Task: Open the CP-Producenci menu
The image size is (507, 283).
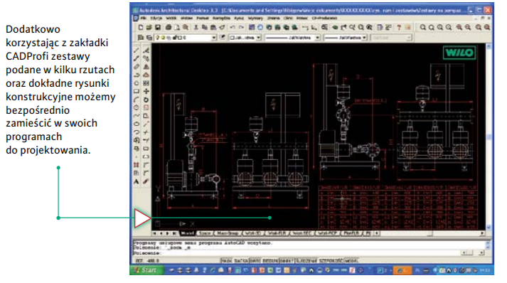Action: [324, 18]
